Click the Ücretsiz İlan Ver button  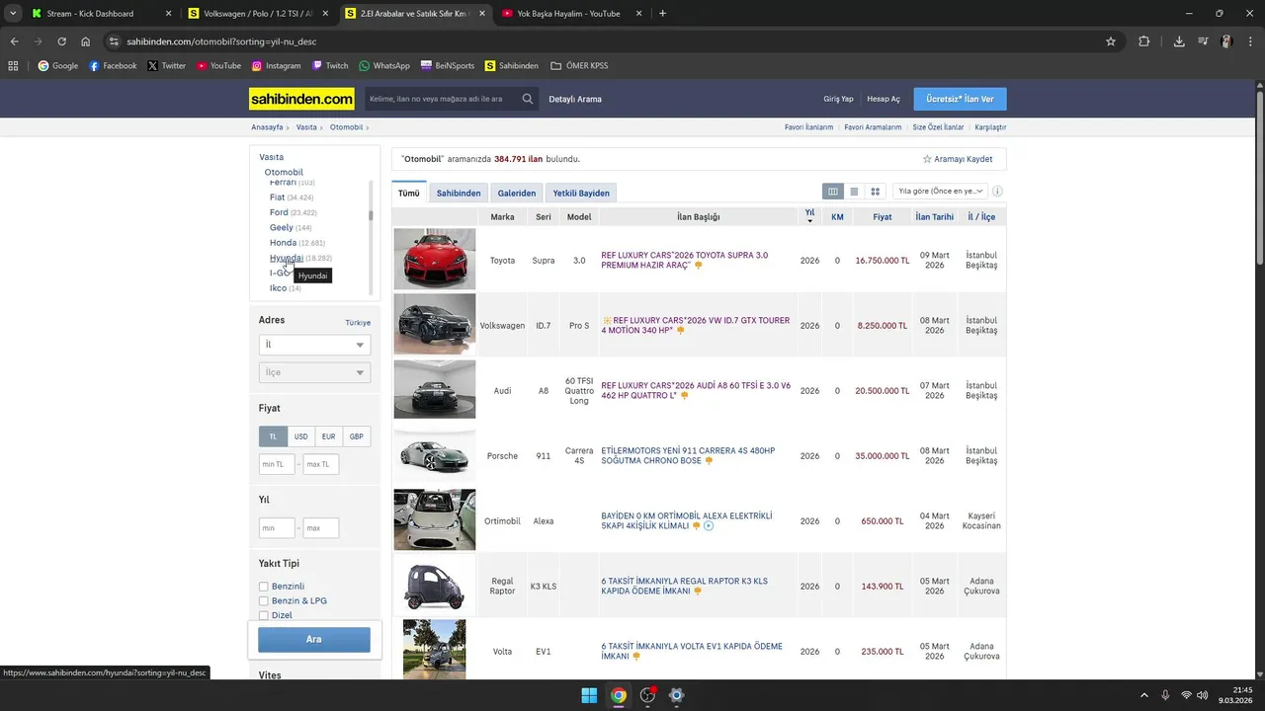point(960,99)
